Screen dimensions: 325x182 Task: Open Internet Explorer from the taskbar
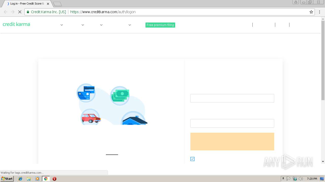click(20, 179)
